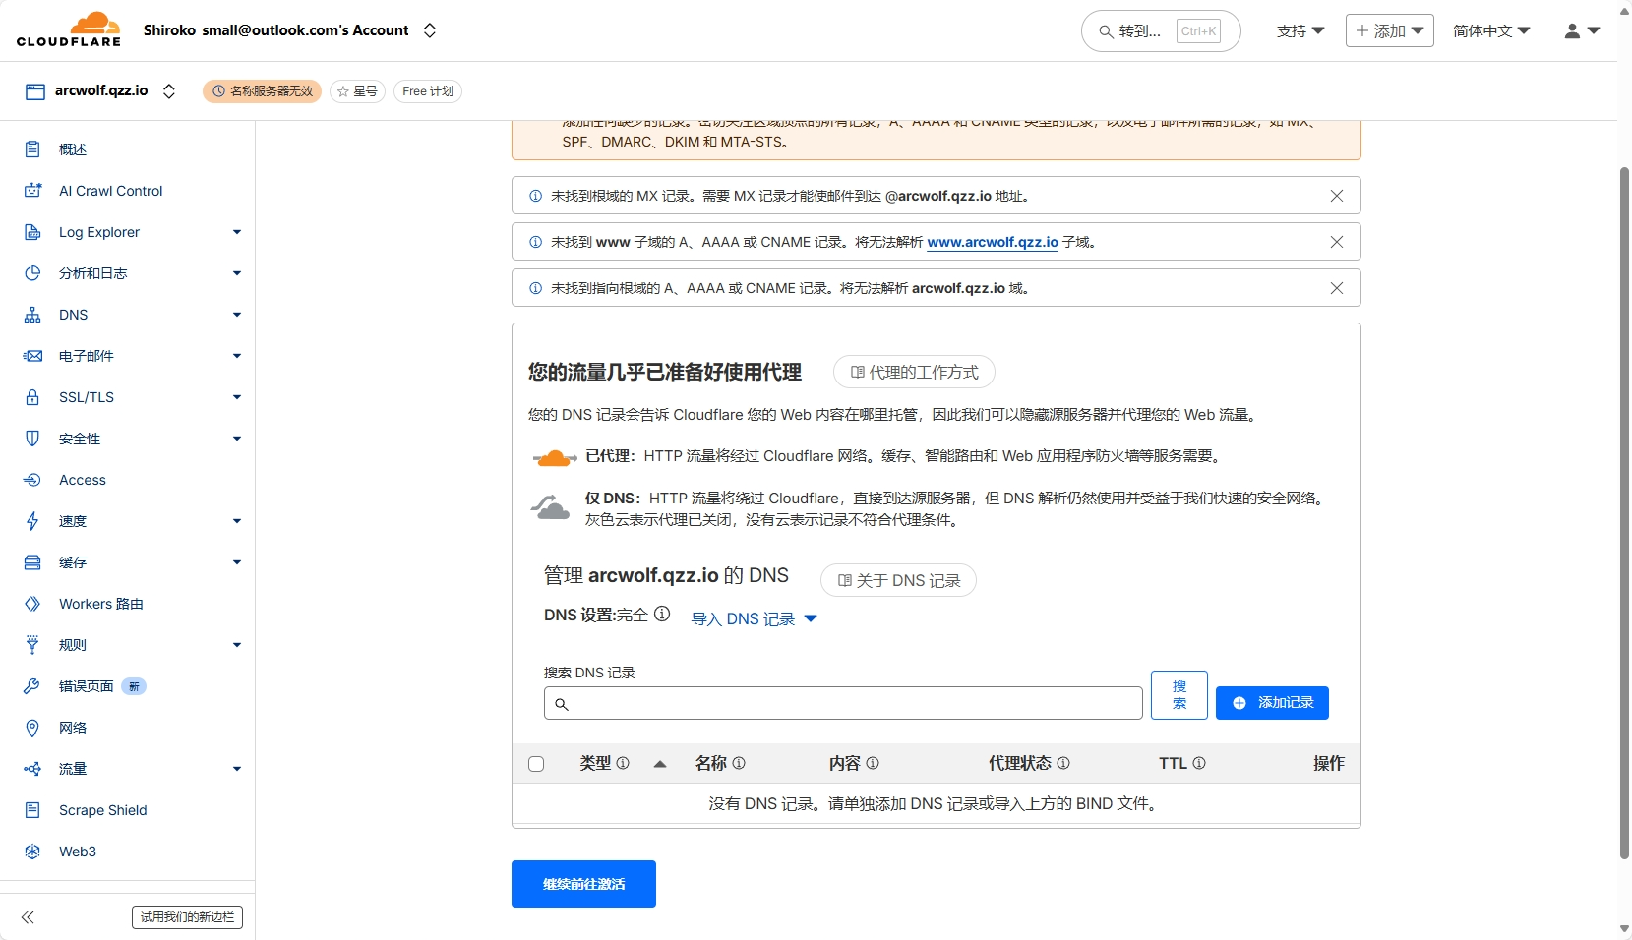This screenshot has width=1632, height=940.
Task: Click the 添加记录 button
Action: click(1272, 703)
